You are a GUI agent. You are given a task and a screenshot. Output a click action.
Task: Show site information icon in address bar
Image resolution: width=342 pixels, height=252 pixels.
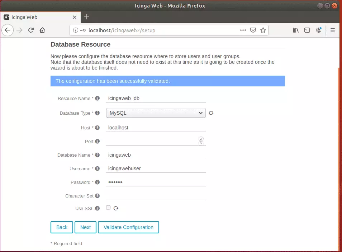[75, 30]
